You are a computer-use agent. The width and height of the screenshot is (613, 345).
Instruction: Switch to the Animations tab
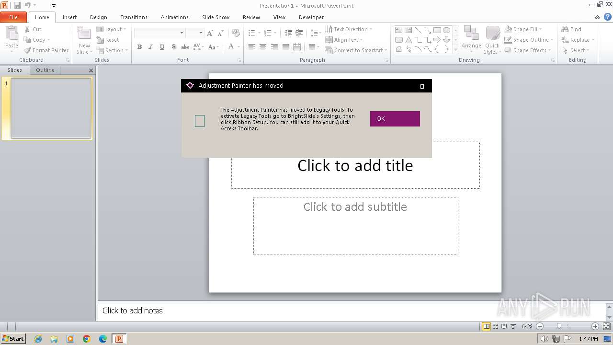click(x=175, y=17)
